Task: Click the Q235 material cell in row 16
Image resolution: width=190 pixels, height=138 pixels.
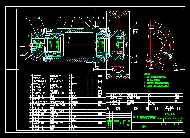Action: (x=74, y=96)
